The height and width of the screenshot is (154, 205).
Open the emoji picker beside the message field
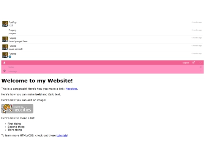click(5, 71)
